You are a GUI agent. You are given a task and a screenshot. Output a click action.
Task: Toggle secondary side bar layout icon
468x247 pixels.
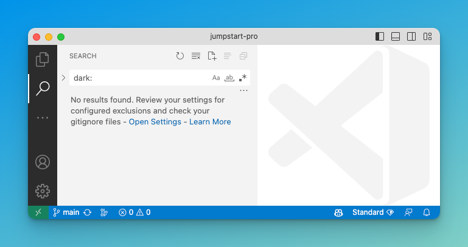[411, 36]
